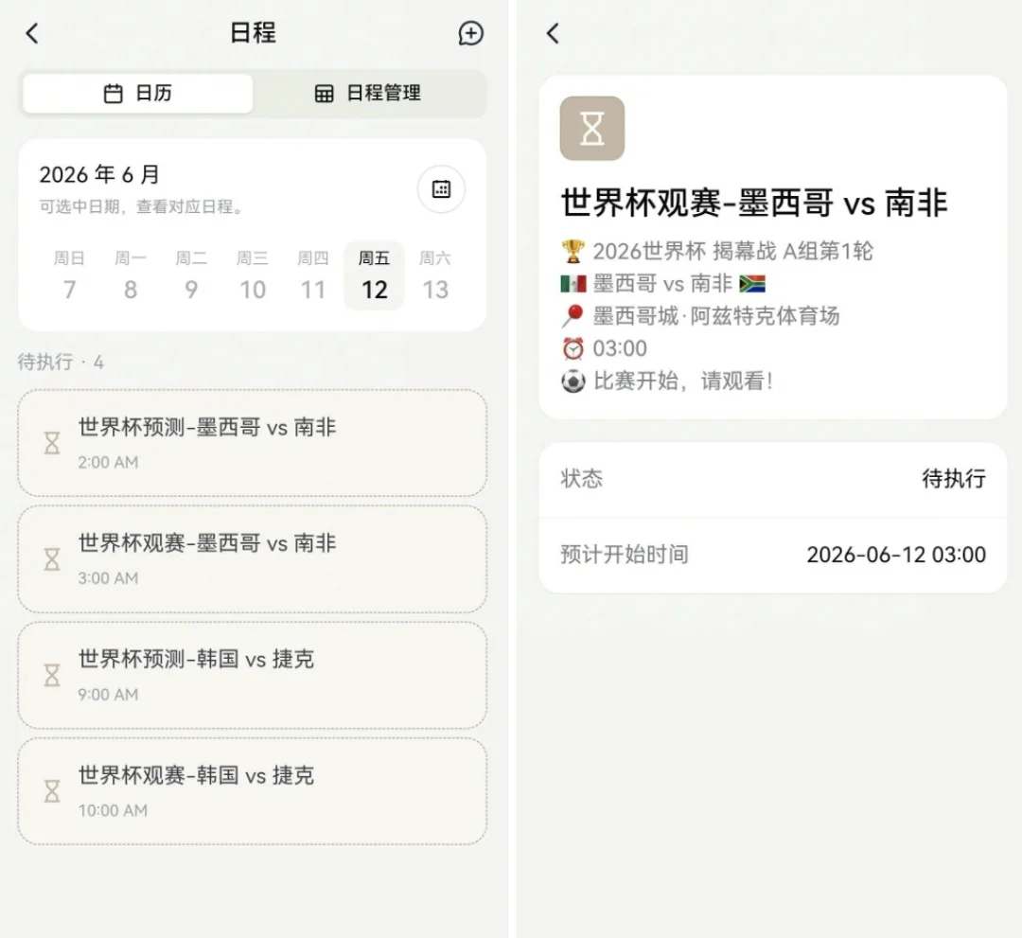The image size is (1022, 938).
Task: Tap the 2026 年 6 月 month heading
Action: [99, 175]
